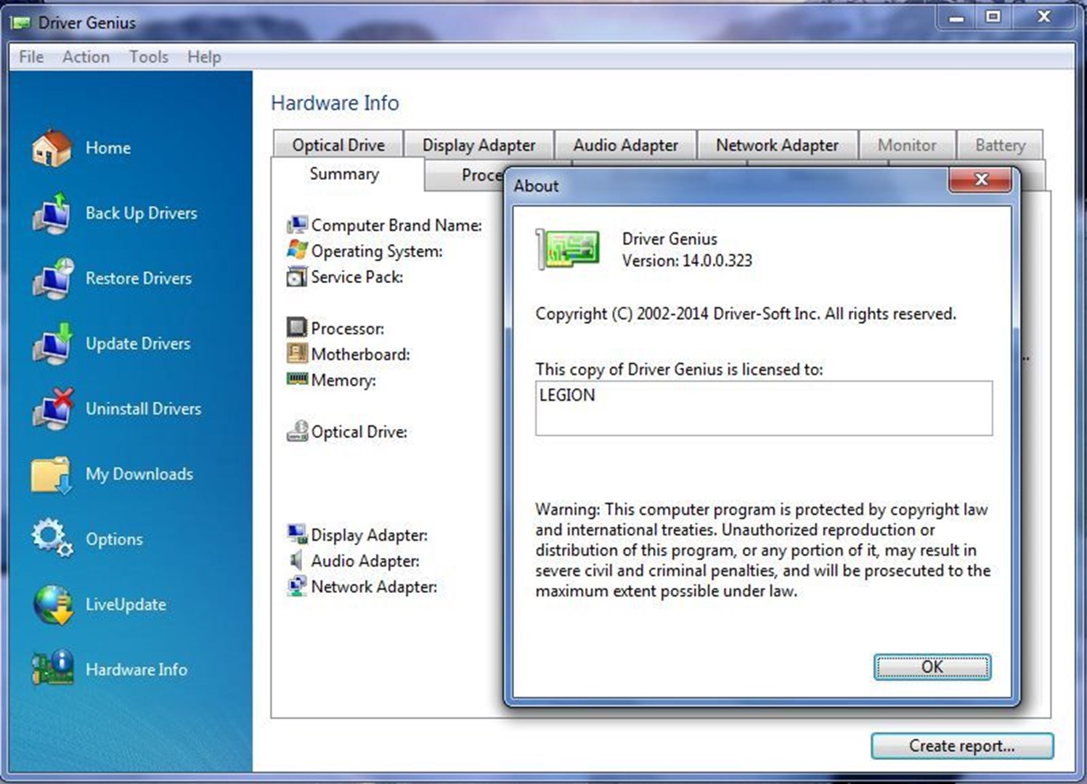Open the Help menu
The height and width of the screenshot is (784, 1087).
(204, 57)
